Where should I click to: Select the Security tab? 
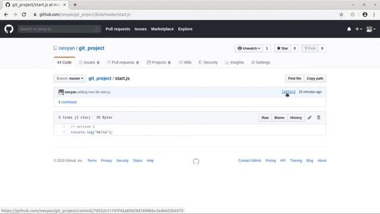(x=208, y=62)
